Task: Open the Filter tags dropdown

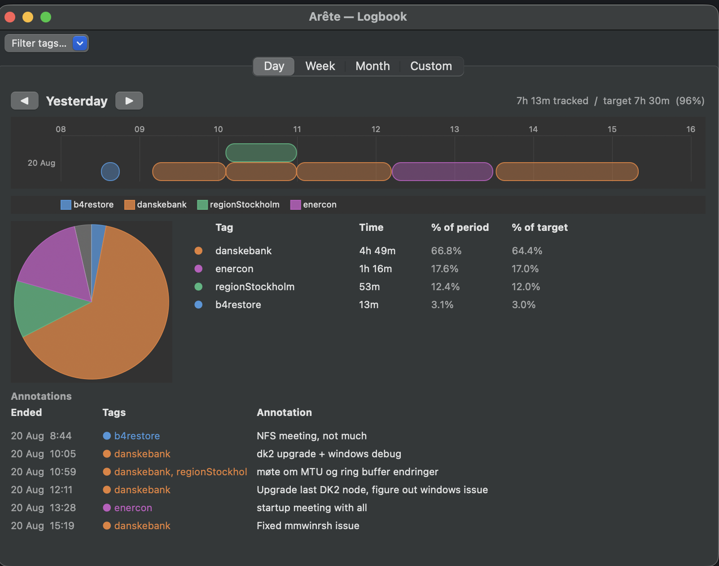Action: [x=47, y=43]
